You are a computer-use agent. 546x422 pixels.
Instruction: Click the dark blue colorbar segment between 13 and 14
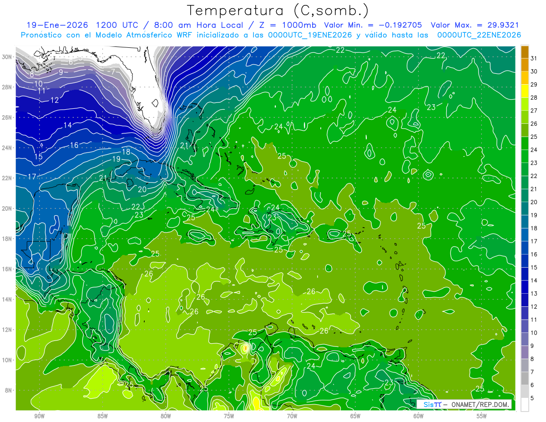click(525, 287)
